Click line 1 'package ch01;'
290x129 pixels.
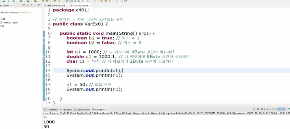tap(71, 10)
